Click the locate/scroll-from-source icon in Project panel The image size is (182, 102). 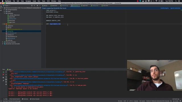click(x=32, y=6)
